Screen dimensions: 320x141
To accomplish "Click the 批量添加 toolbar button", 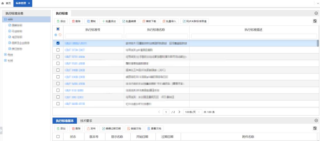I will (x=108, y=21).
